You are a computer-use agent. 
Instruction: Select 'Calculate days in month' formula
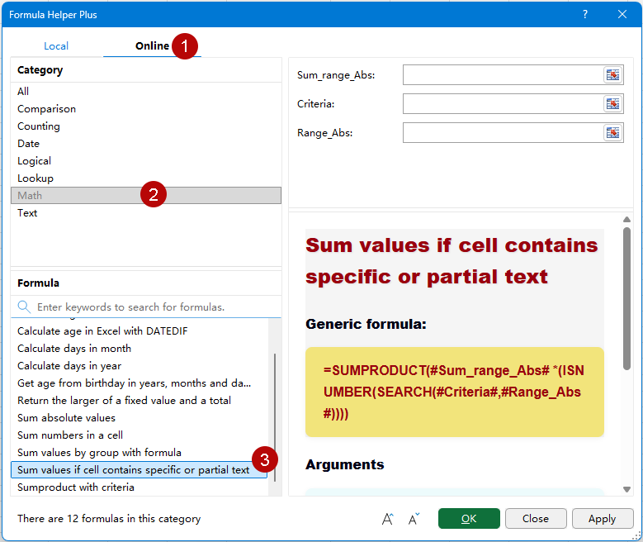point(139,348)
